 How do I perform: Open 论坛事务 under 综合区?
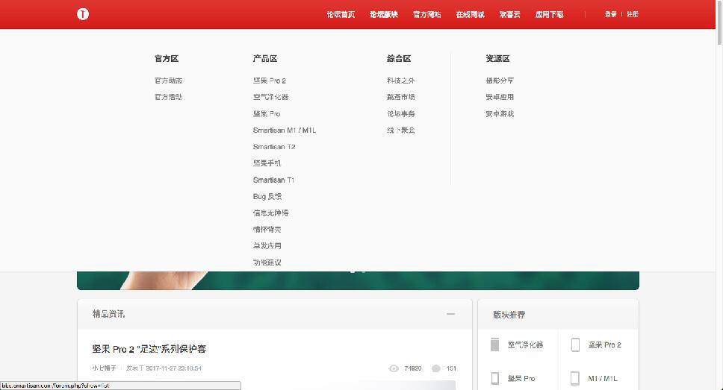[400, 114]
